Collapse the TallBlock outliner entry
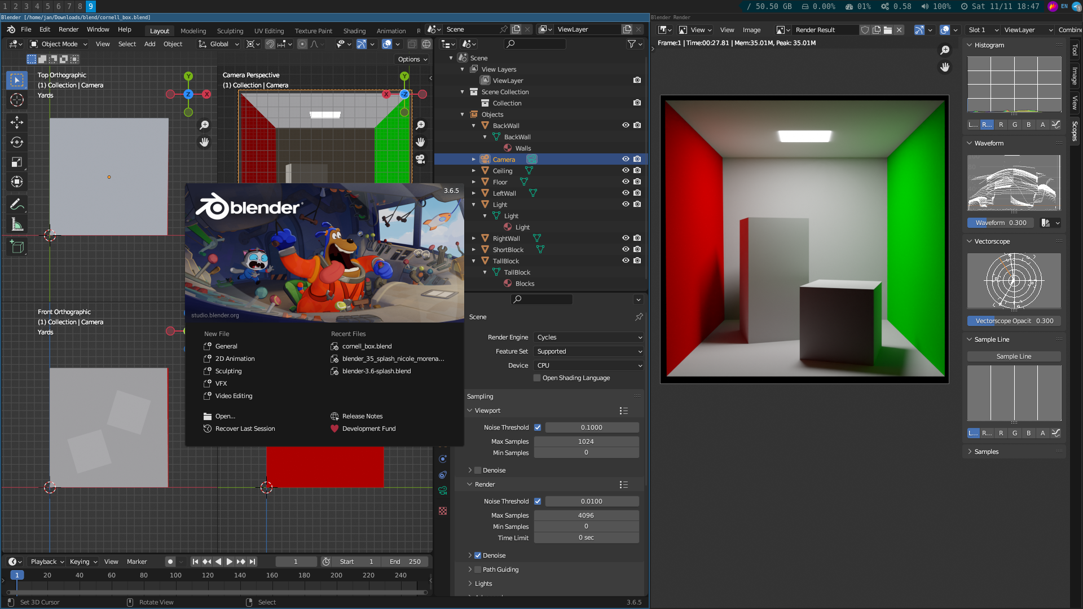This screenshot has height=609, width=1083. 474,261
